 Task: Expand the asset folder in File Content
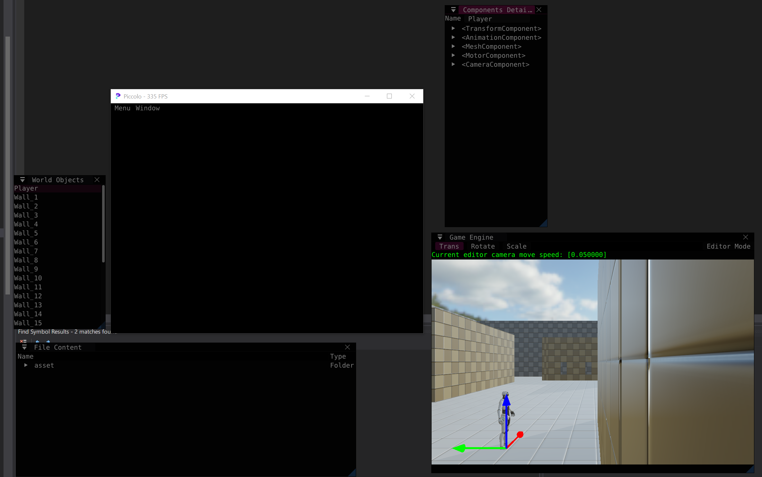coord(26,365)
